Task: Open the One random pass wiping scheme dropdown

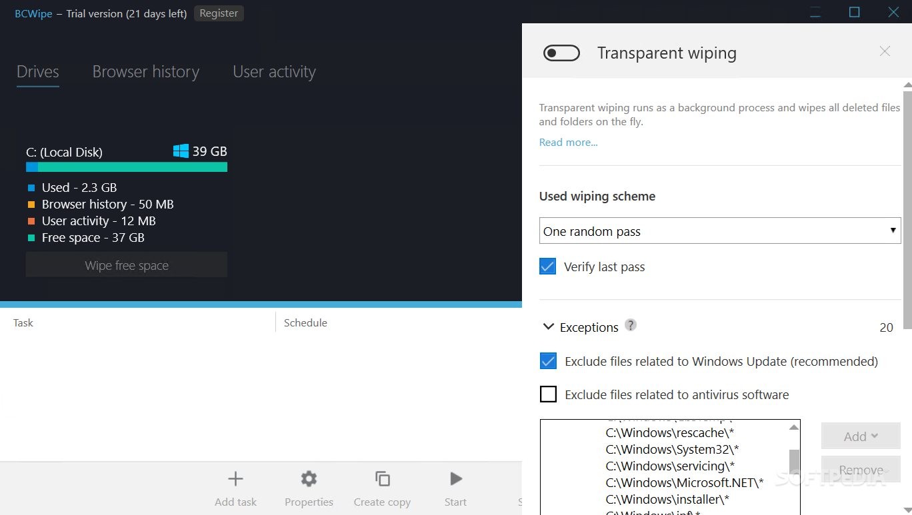Action: 720,231
